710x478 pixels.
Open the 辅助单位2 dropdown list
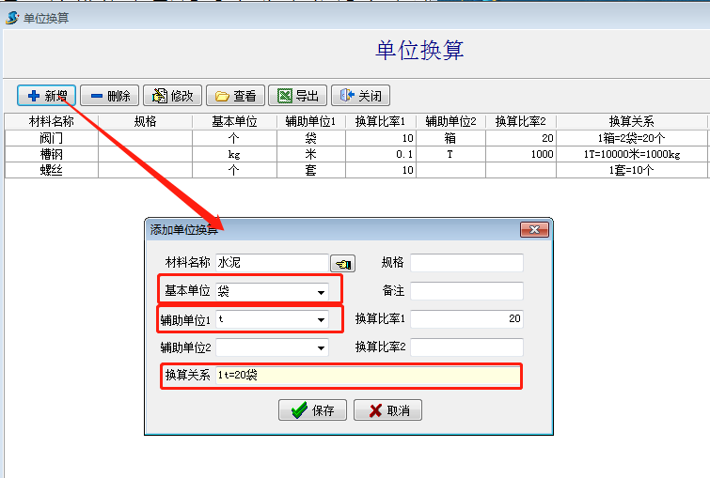321,348
